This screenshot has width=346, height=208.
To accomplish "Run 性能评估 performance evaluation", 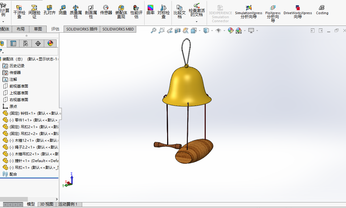I will [136, 12].
